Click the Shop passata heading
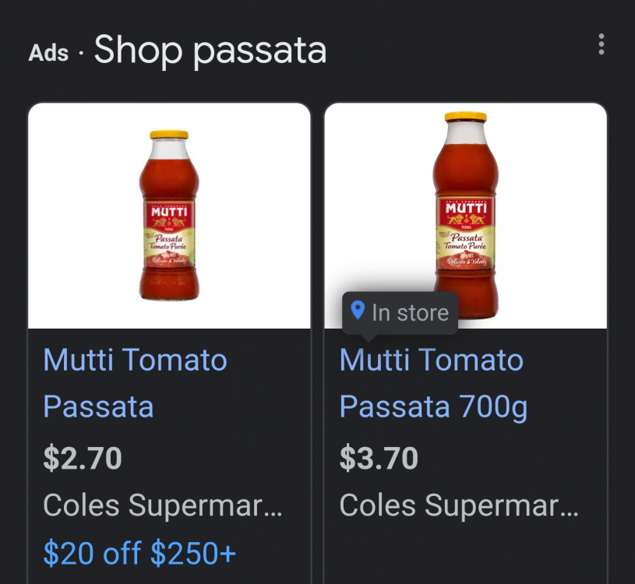This screenshot has height=584, width=635. tap(209, 50)
